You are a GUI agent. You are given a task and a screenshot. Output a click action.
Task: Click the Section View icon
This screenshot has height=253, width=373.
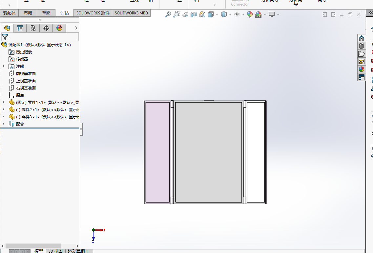point(194,14)
